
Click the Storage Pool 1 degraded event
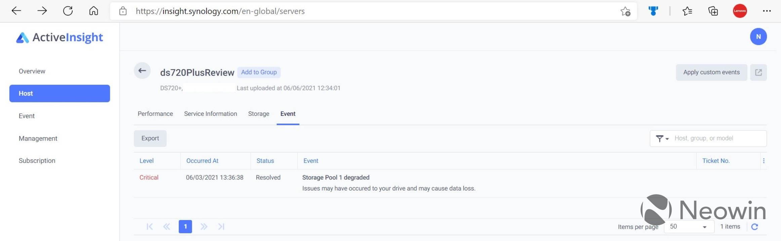pos(336,177)
